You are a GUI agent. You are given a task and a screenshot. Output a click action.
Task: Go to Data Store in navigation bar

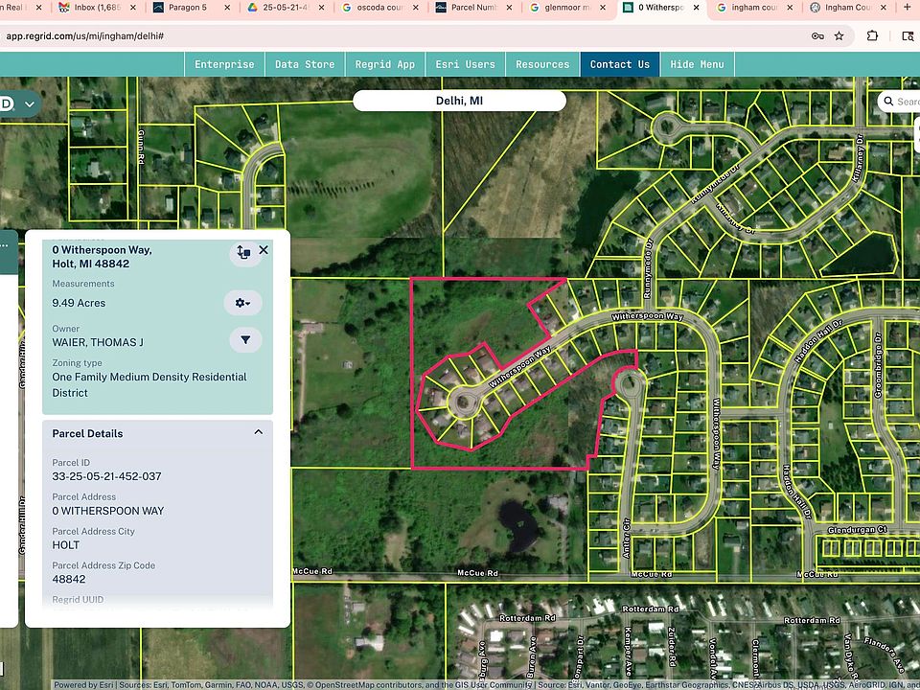tap(305, 64)
